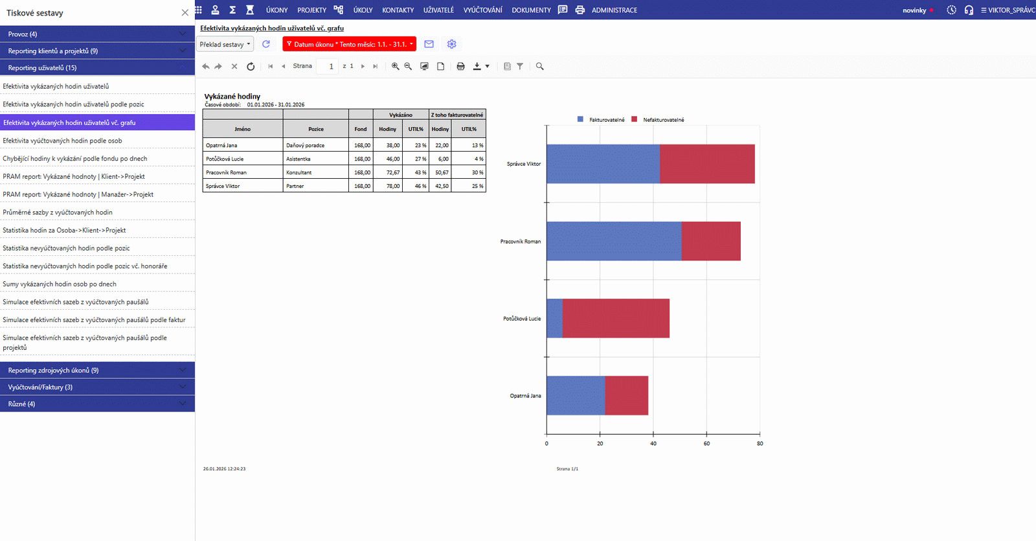Open the search icon in report toolbar
1036x541 pixels.
coord(539,66)
